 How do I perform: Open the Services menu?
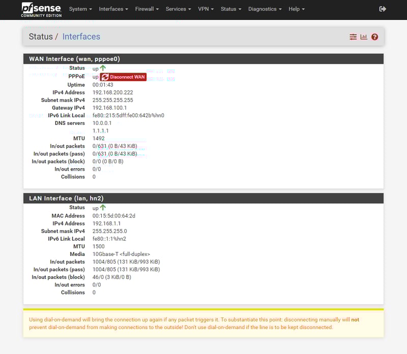click(178, 9)
